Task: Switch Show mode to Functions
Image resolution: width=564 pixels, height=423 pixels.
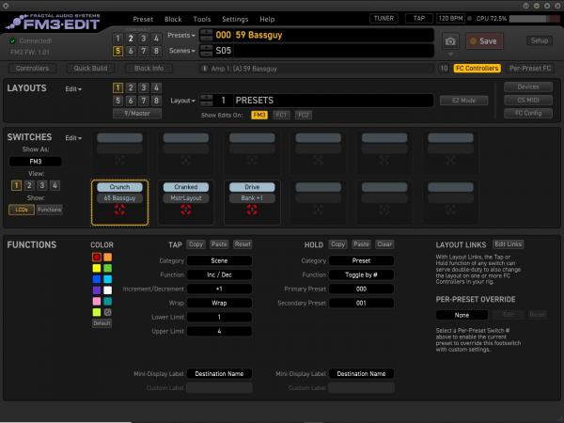Action: [50, 209]
